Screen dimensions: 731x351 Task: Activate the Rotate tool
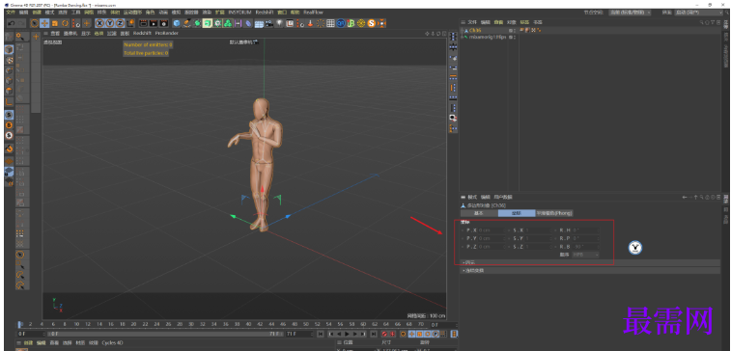pyautogui.click(x=66, y=23)
